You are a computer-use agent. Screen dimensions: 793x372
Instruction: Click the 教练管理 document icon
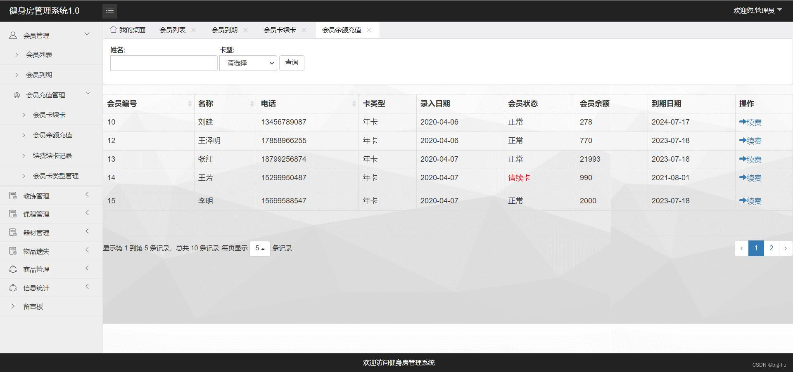(13, 196)
